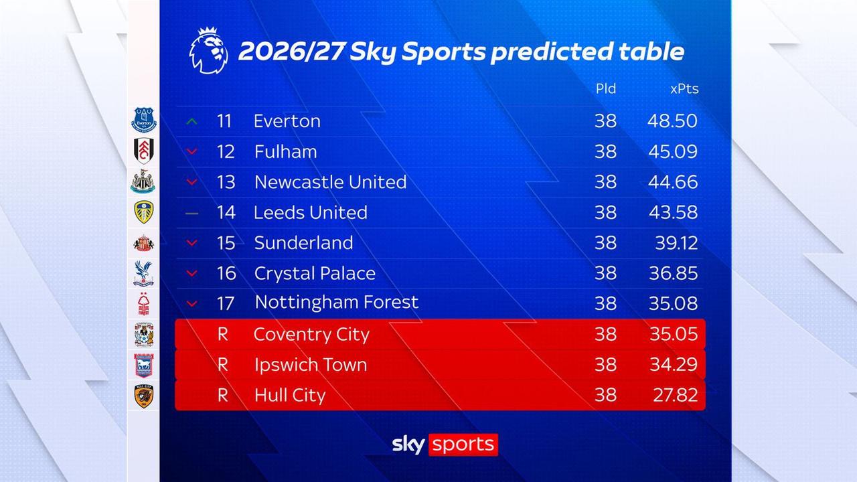Viewport: 857px width, 482px height.
Task: Click the red down arrow beside Sunderland
Action: 192,243
